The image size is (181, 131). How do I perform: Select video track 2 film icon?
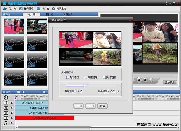pos(6,108)
